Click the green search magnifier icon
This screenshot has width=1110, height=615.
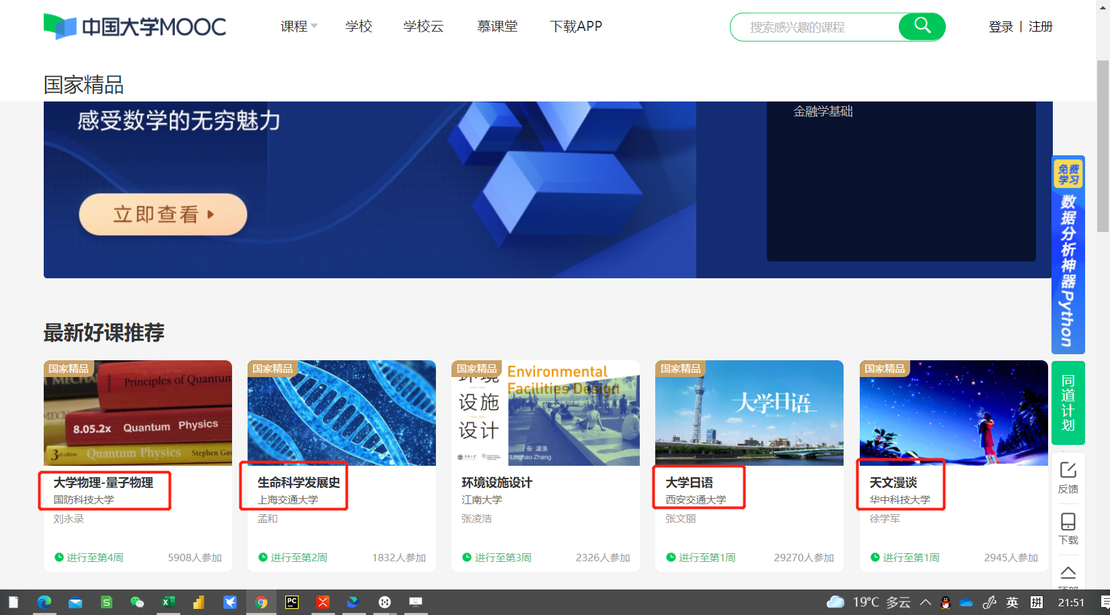(922, 26)
